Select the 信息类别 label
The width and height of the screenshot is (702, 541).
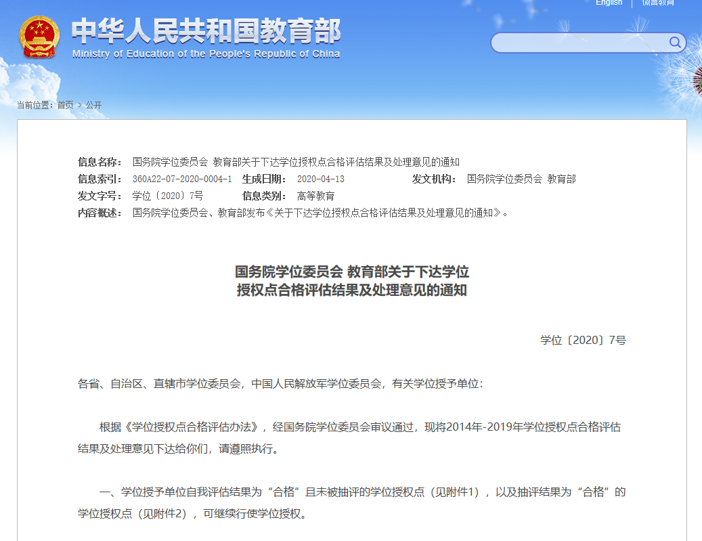[264, 196]
